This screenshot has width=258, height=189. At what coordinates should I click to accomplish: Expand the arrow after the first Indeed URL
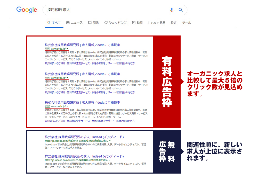(x=110, y=141)
